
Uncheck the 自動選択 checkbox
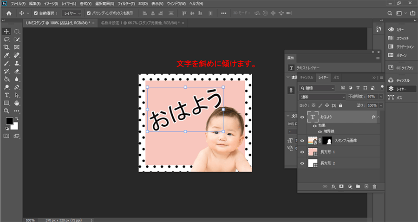[36, 13]
